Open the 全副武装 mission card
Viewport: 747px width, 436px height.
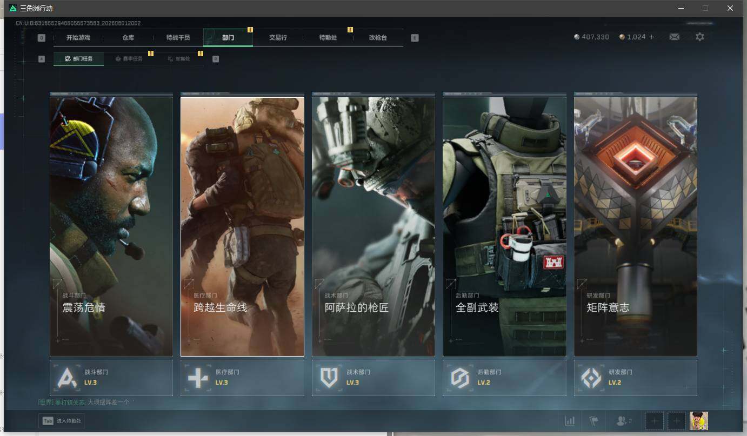[504, 226]
